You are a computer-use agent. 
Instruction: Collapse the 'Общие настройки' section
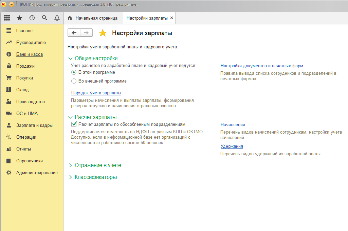coord(71,59)
